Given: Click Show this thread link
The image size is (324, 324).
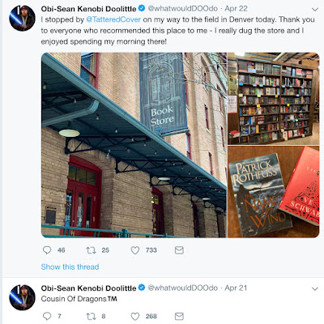Looking at the screenshot, I should (70, 267).
